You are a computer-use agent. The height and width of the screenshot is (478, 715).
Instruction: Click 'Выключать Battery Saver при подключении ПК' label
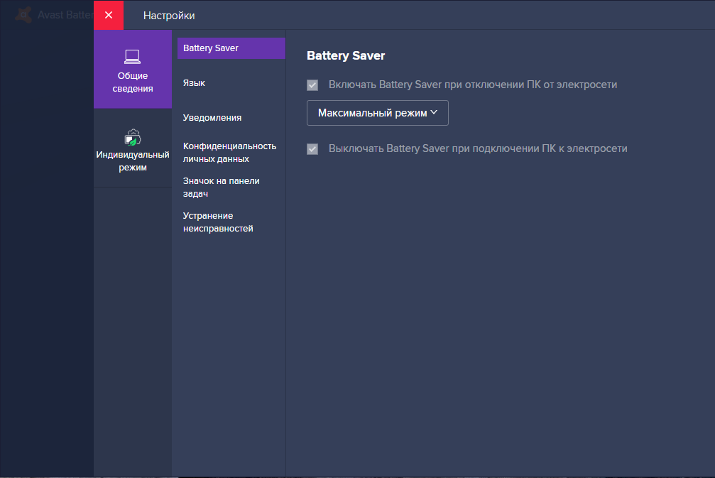(478, 148)
